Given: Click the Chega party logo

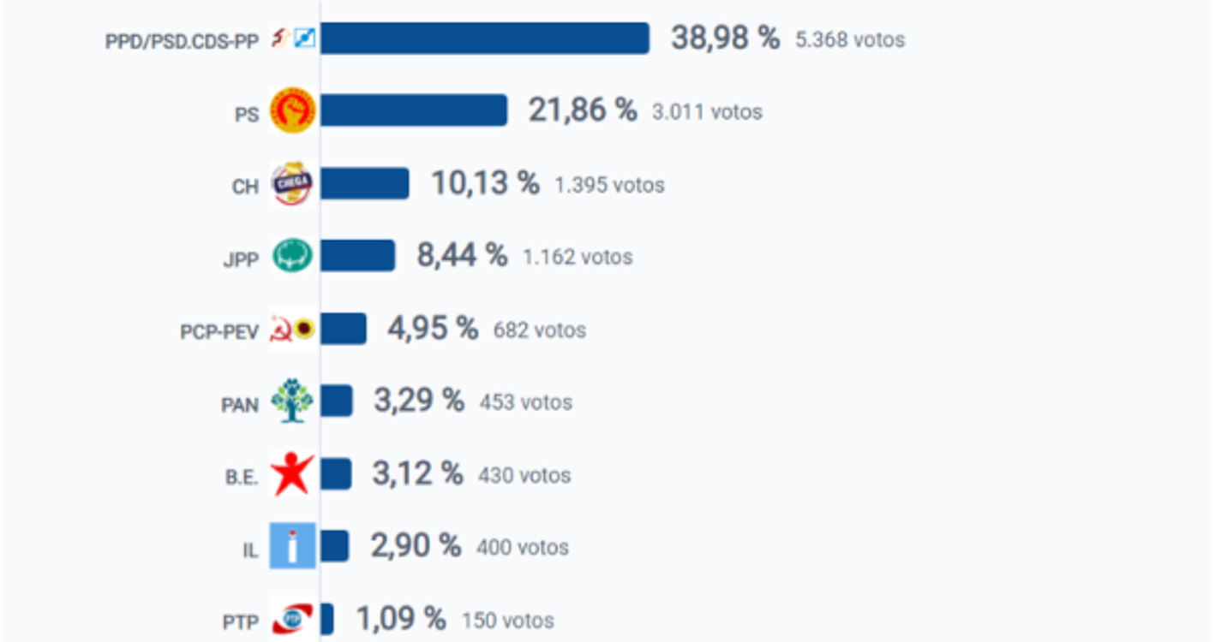Looking at the screenshot, I should [292, 183].
